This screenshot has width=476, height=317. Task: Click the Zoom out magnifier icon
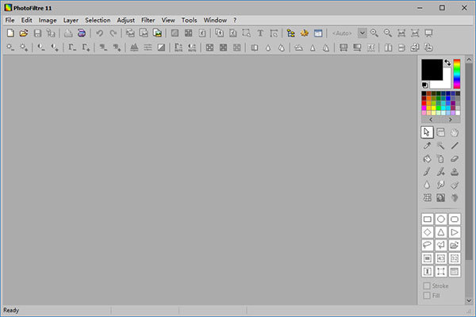tap(388, 33)
